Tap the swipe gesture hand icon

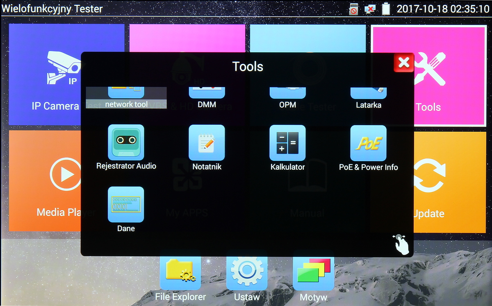[401, 244]
